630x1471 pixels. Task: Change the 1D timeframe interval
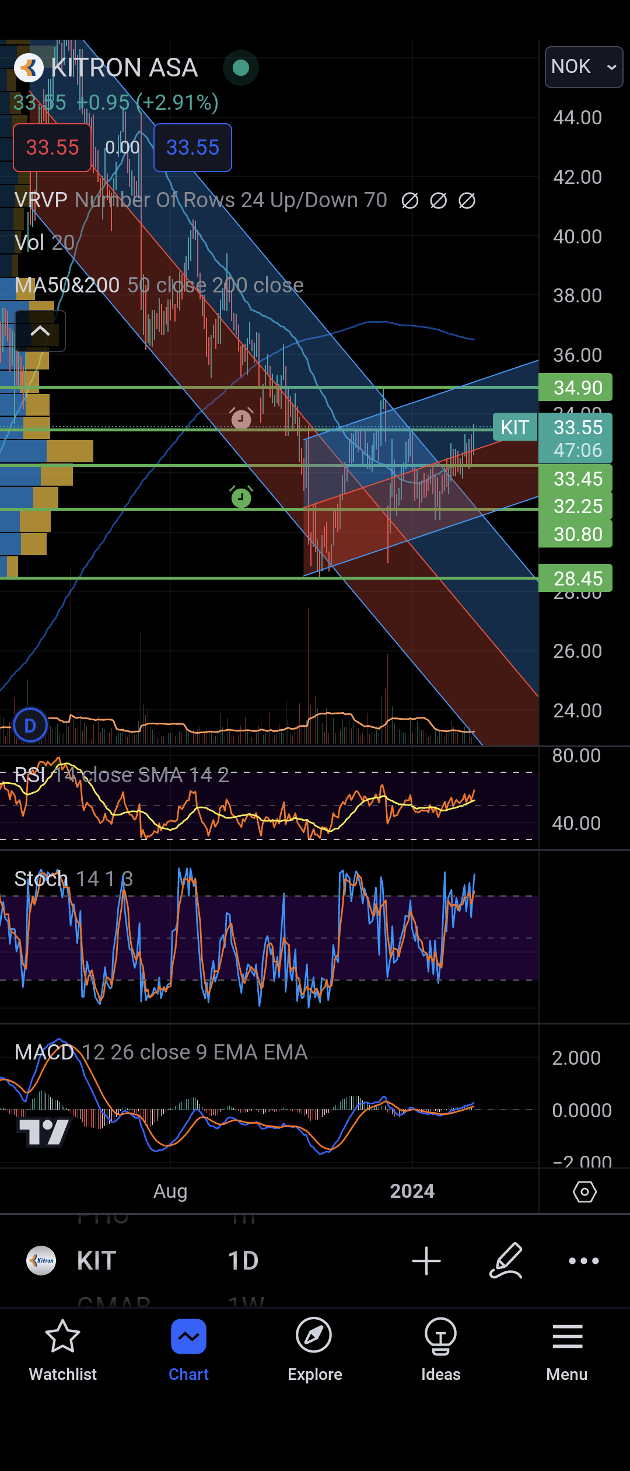(243, 1261)
